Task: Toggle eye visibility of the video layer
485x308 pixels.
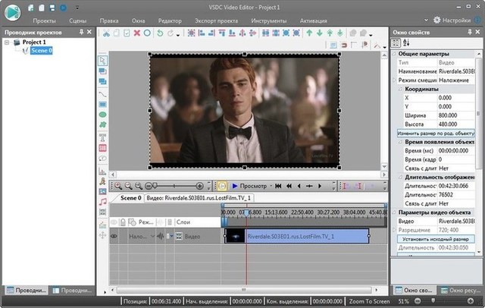Action: point(114,237)
